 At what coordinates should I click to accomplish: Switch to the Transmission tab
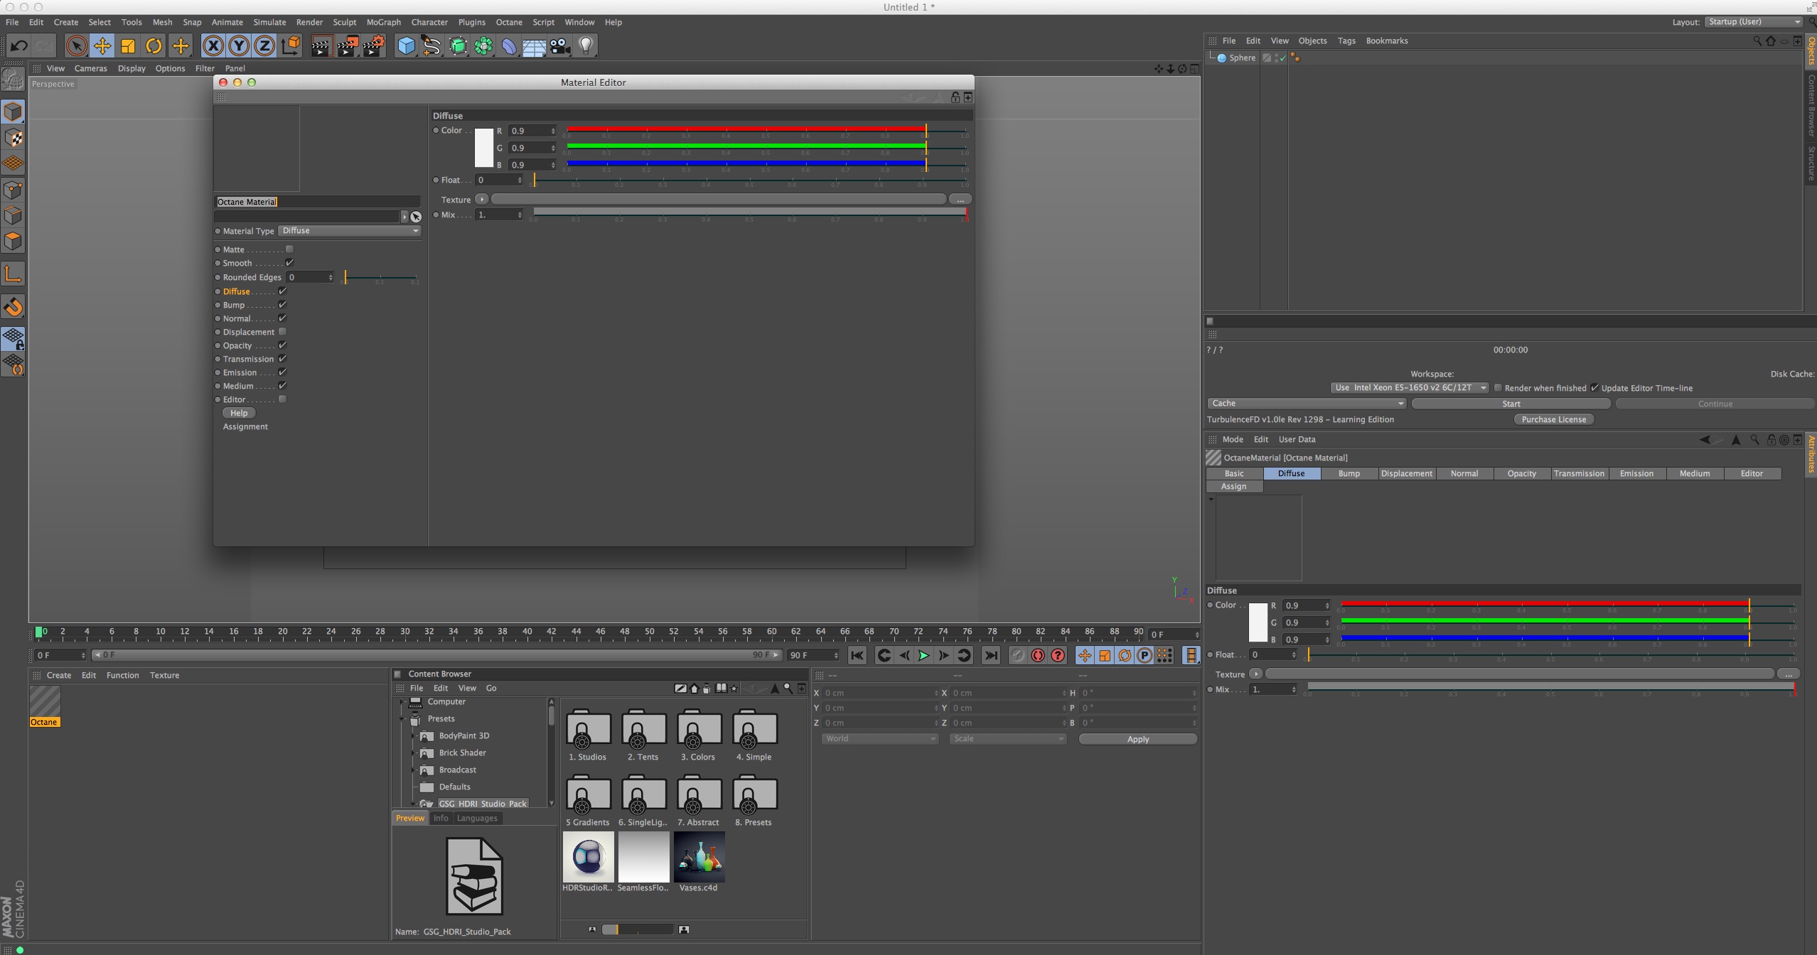point(1578,473)
